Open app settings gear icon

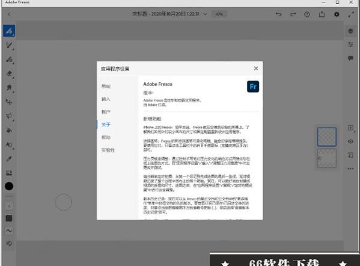[x=337, y=14]
